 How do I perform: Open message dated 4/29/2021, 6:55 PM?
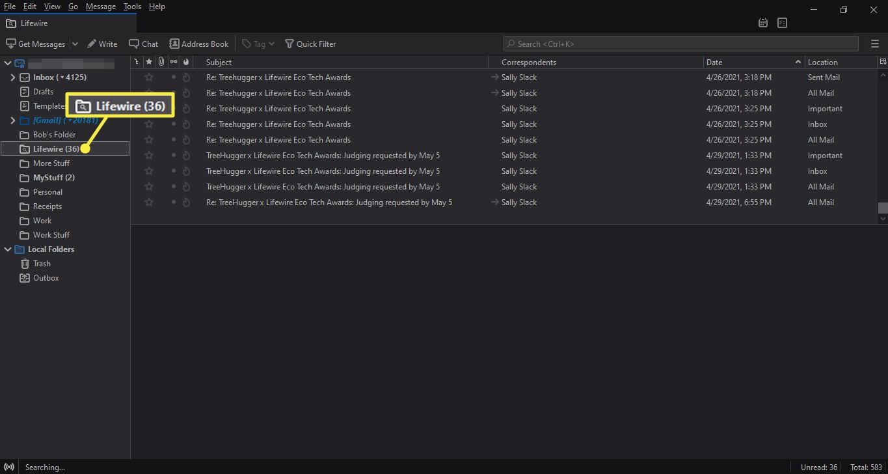504,202
